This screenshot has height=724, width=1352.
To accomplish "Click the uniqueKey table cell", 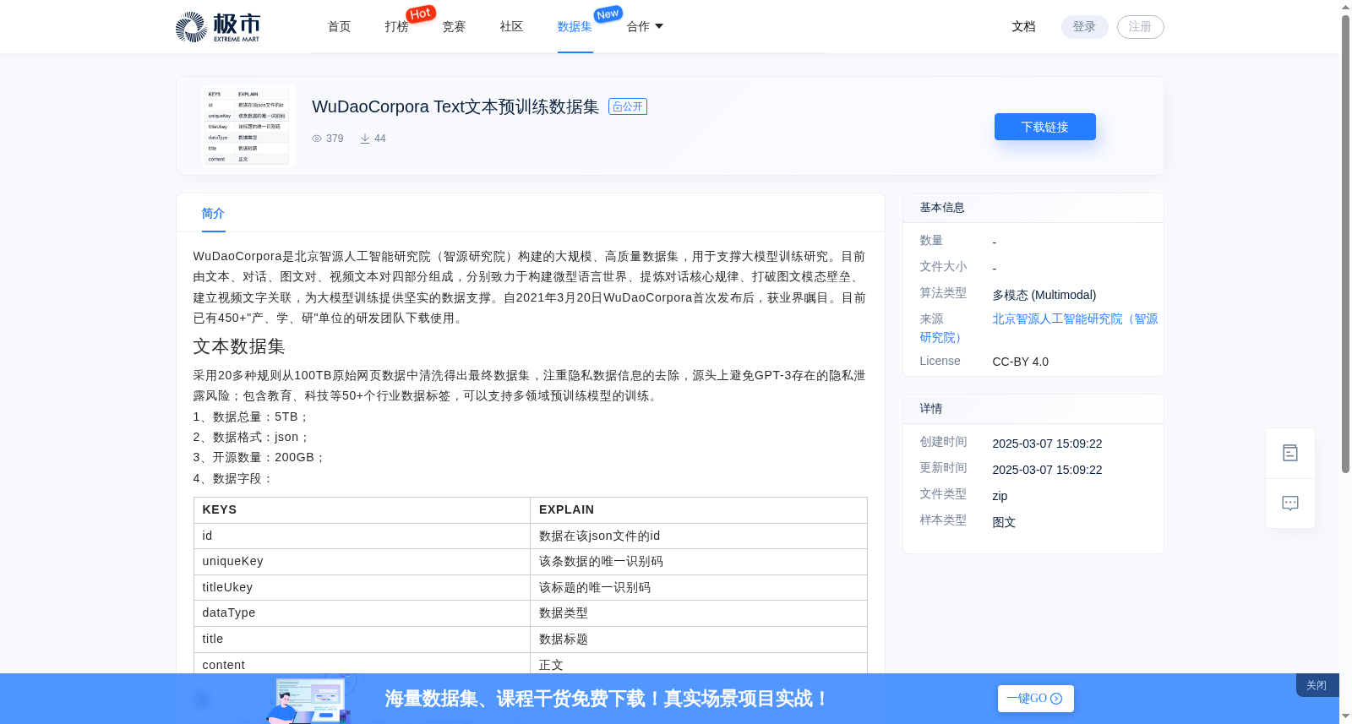I will click(x=362, y=562).
